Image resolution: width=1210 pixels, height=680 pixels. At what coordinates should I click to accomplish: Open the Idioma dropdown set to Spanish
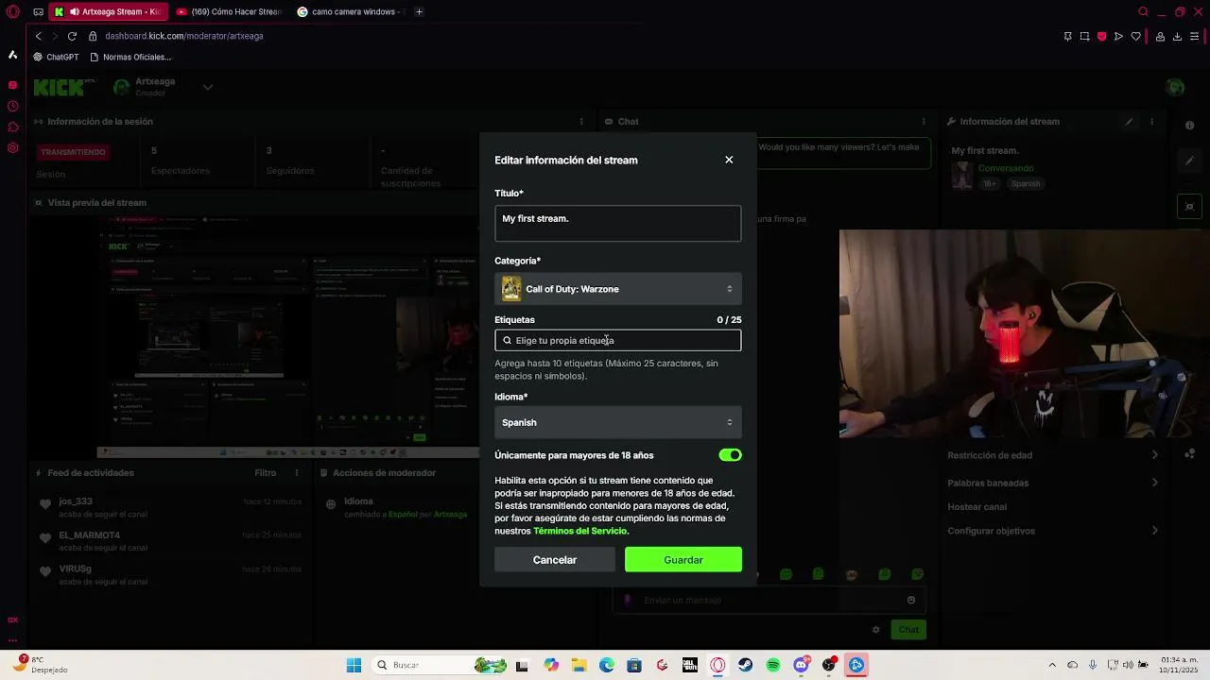(x=617, y=422)
